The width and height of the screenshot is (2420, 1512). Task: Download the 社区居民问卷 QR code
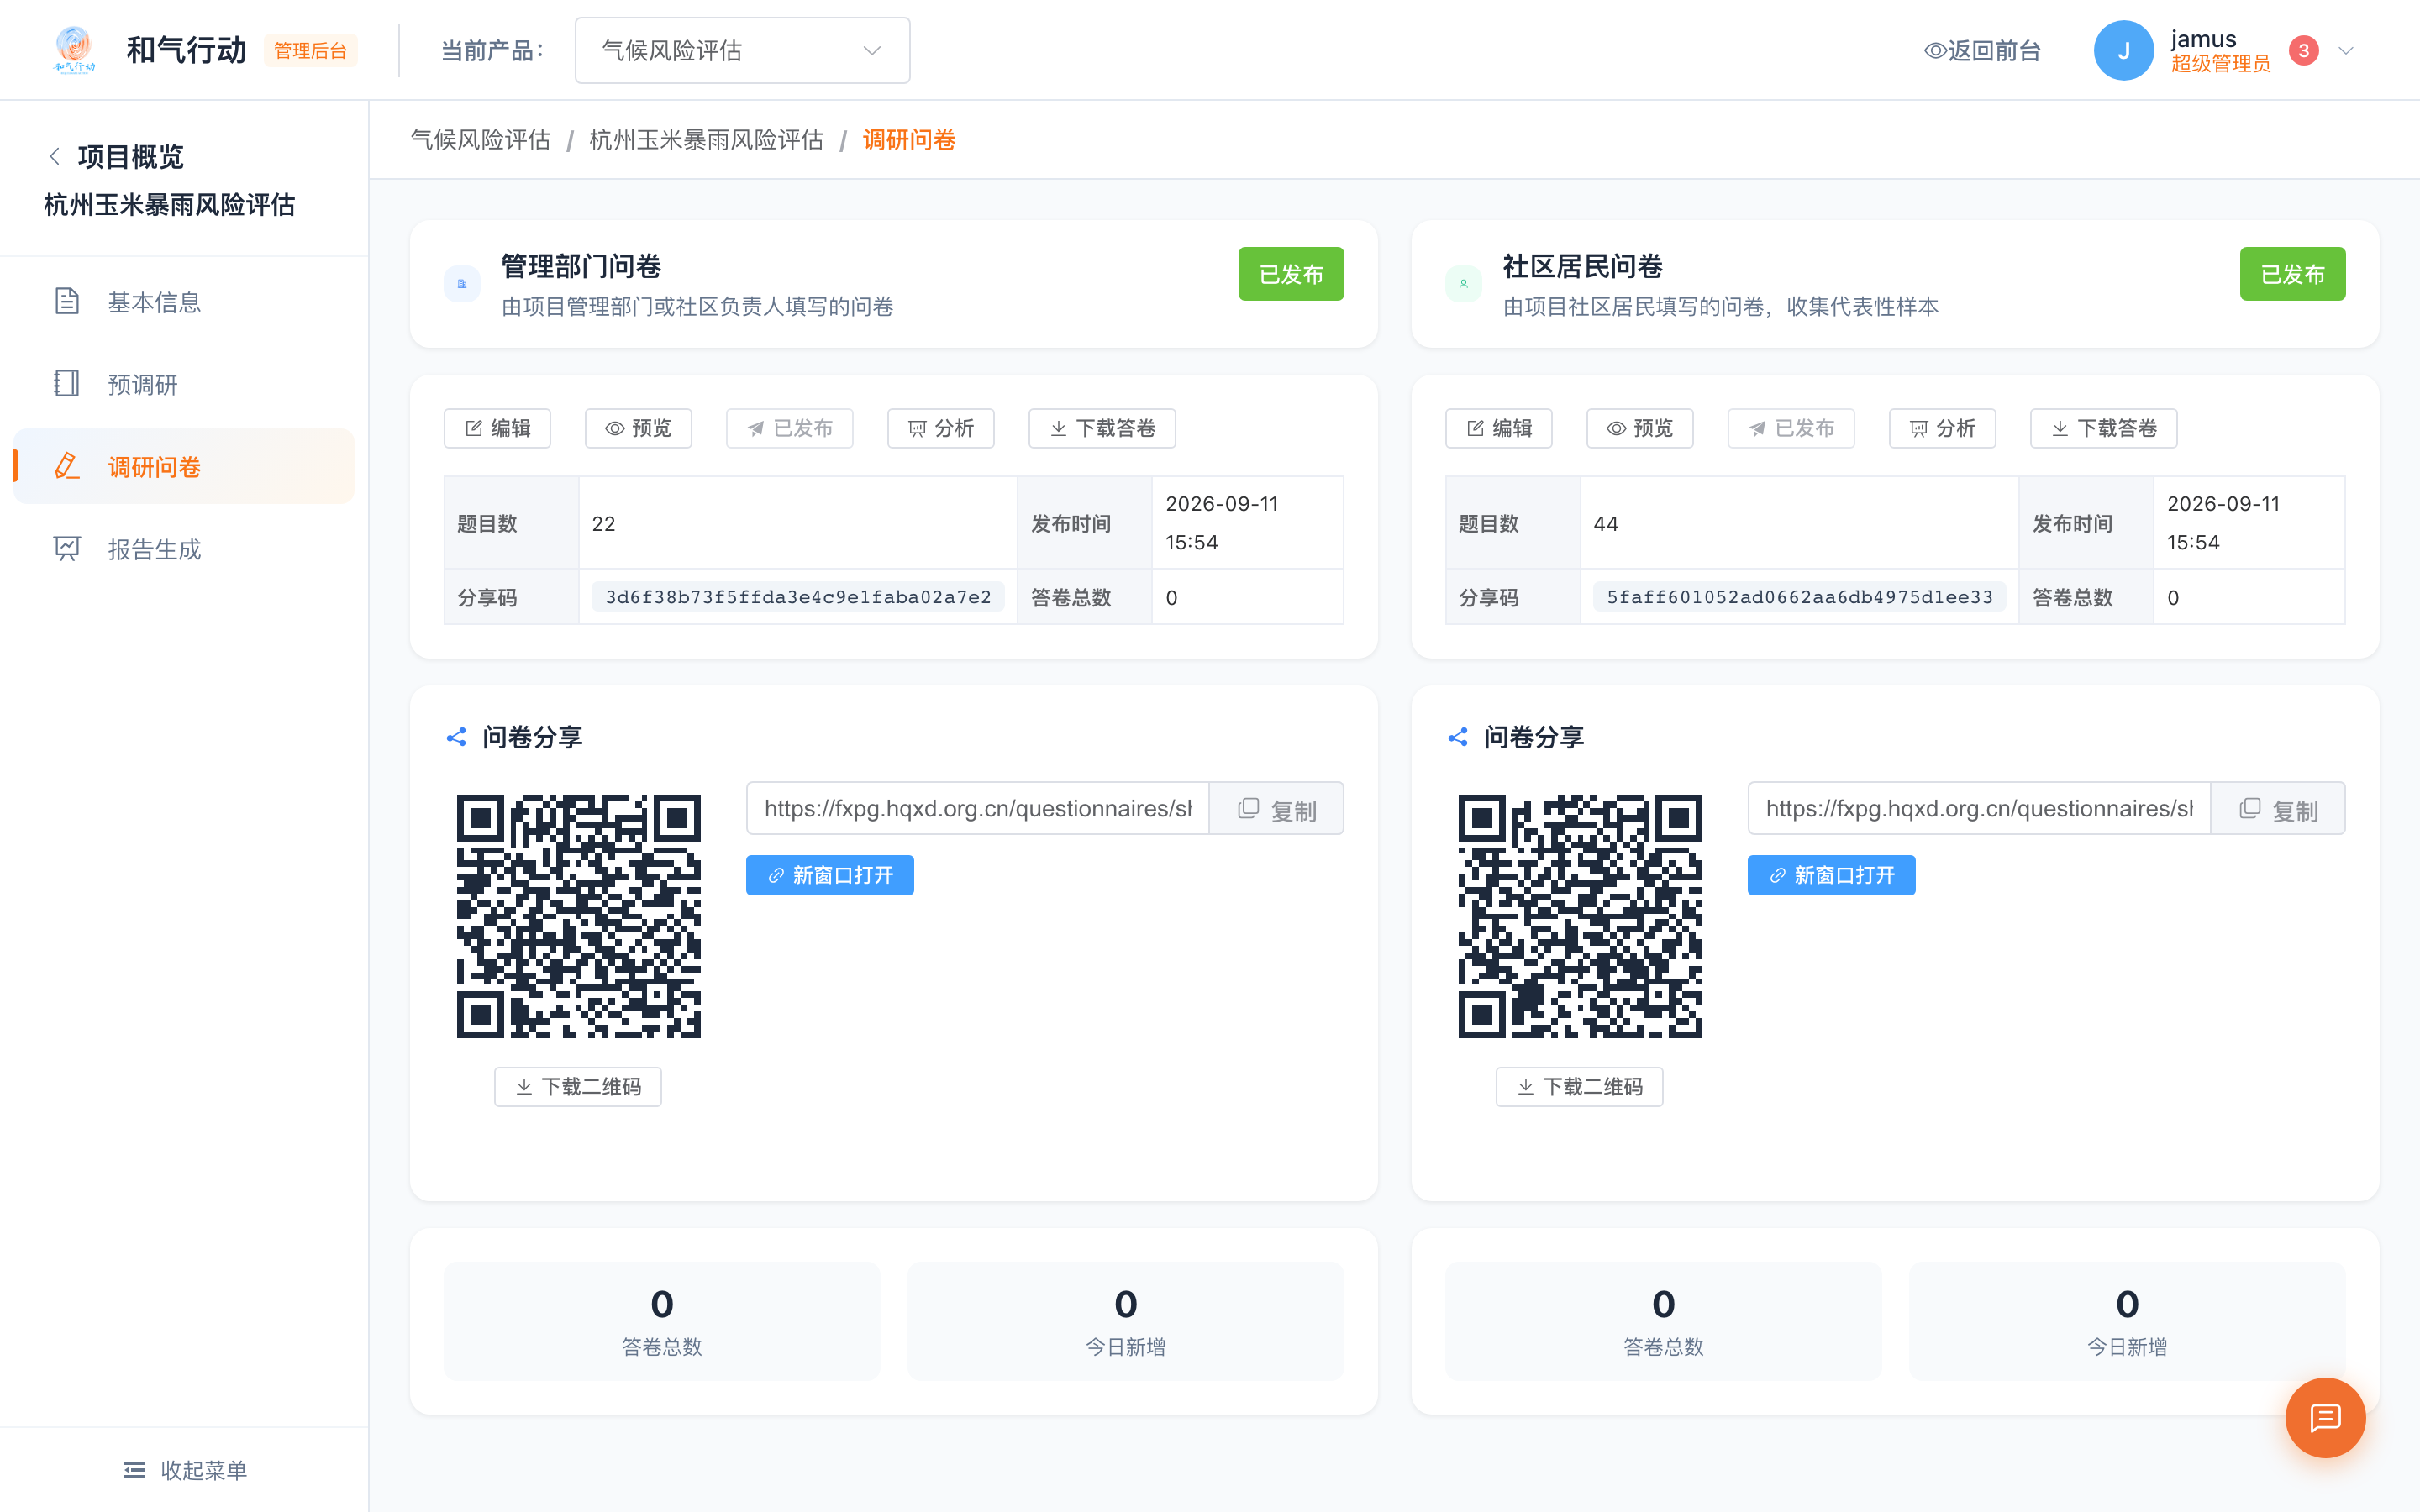[x=1579, y=1086]
